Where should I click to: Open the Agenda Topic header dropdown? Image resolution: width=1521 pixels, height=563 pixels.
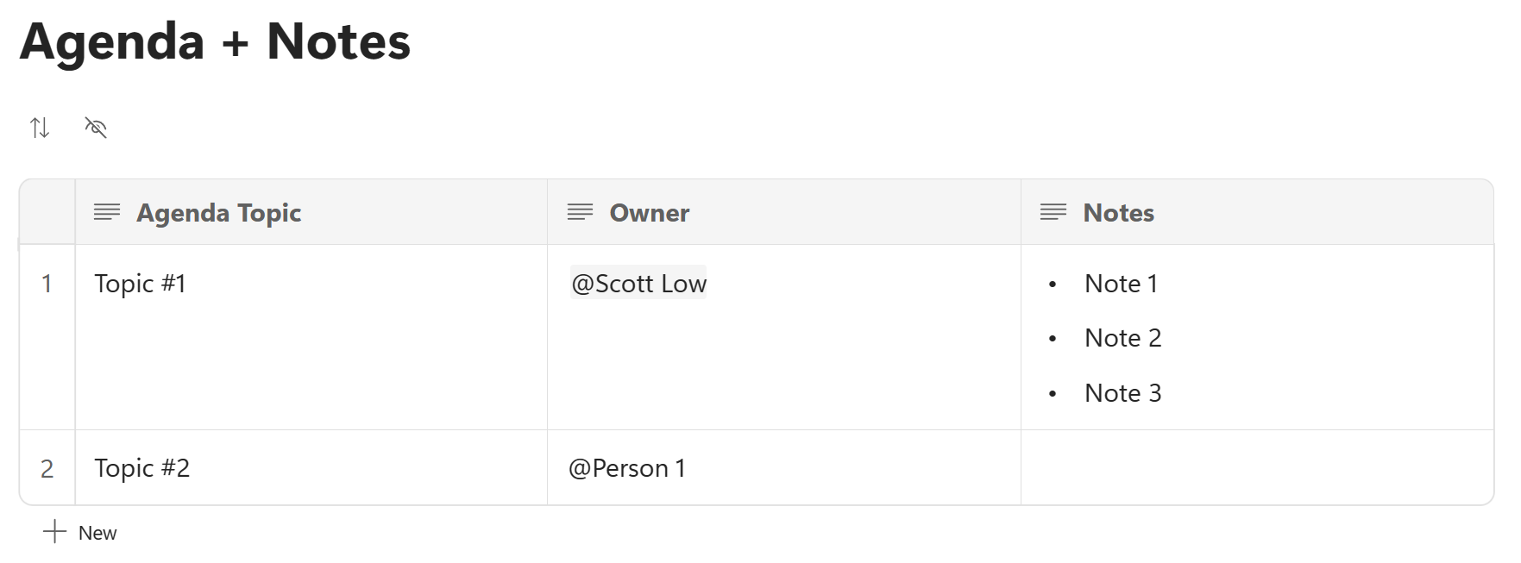[x=218, y=212]
